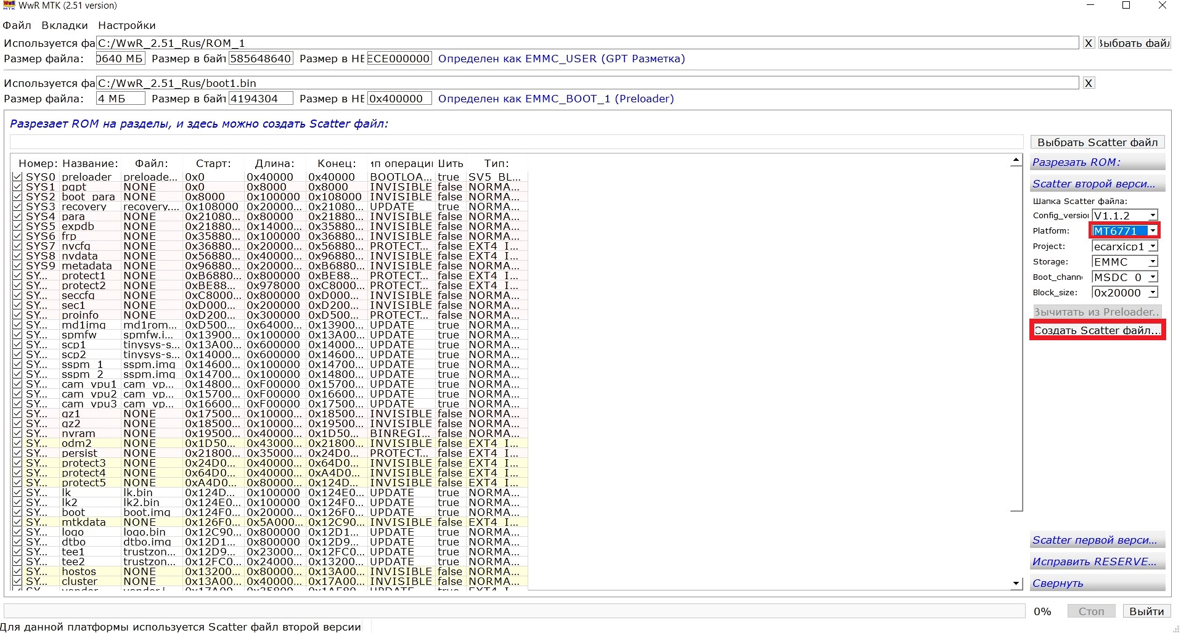Click the ROM_1 file path input field
The image size is (1181, 633).
587,43
